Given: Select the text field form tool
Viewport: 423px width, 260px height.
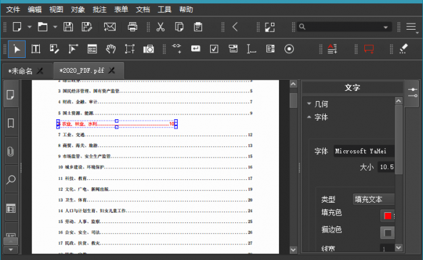Looking at the screenshot, I should click(195, 48).
